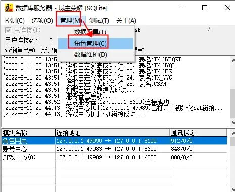The width and height of the screenshot is (235, 192).
Task: Close the 数据库服务器 window
Action: click(228, 8)
